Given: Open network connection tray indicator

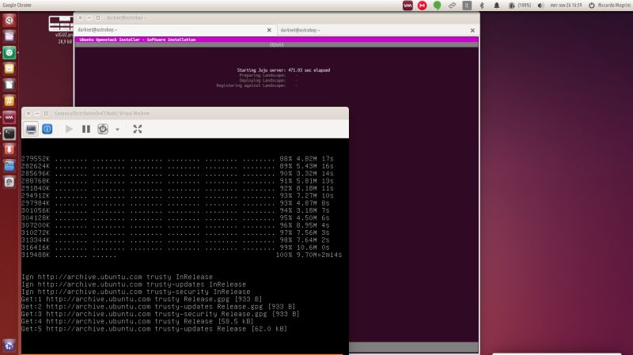Looking at the screenshot, I should [x=452, y=6].
